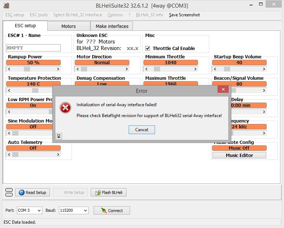Click the Minimum Throttle 1040 value
The height and width of the screenshot is (228, 284).
pos(171,62)
